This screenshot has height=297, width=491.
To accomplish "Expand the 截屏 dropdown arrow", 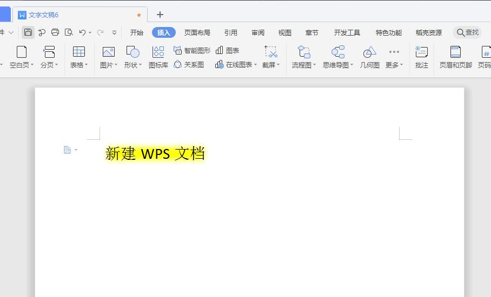I will tap(278, 65).
